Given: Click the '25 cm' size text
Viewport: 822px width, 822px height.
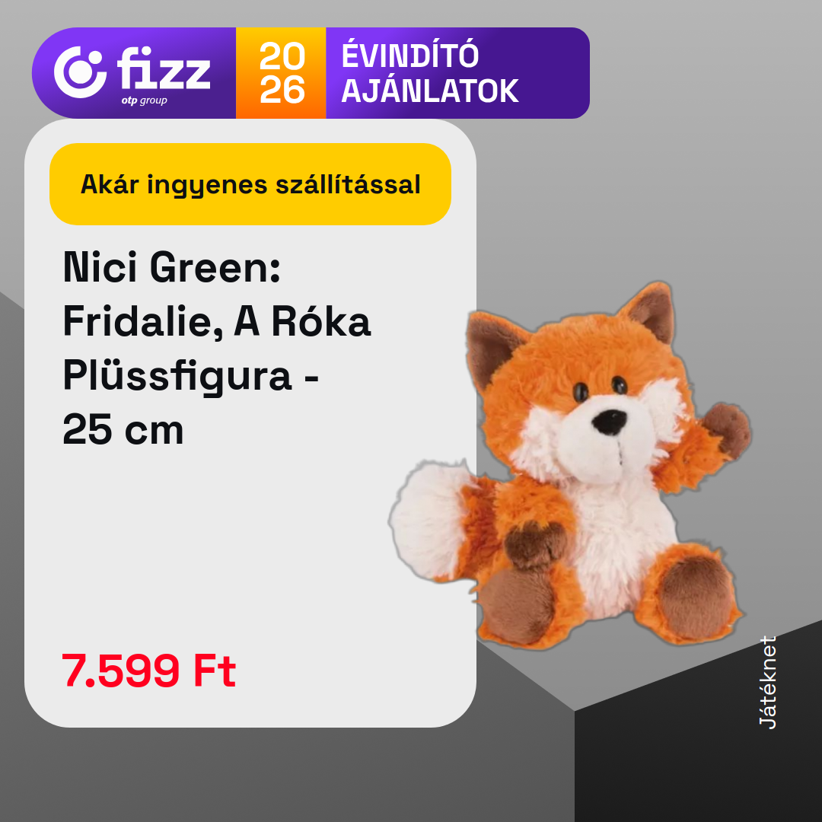Looking at the screenshot, I should 123,429.
